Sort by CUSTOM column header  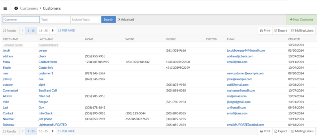(212, 39)
